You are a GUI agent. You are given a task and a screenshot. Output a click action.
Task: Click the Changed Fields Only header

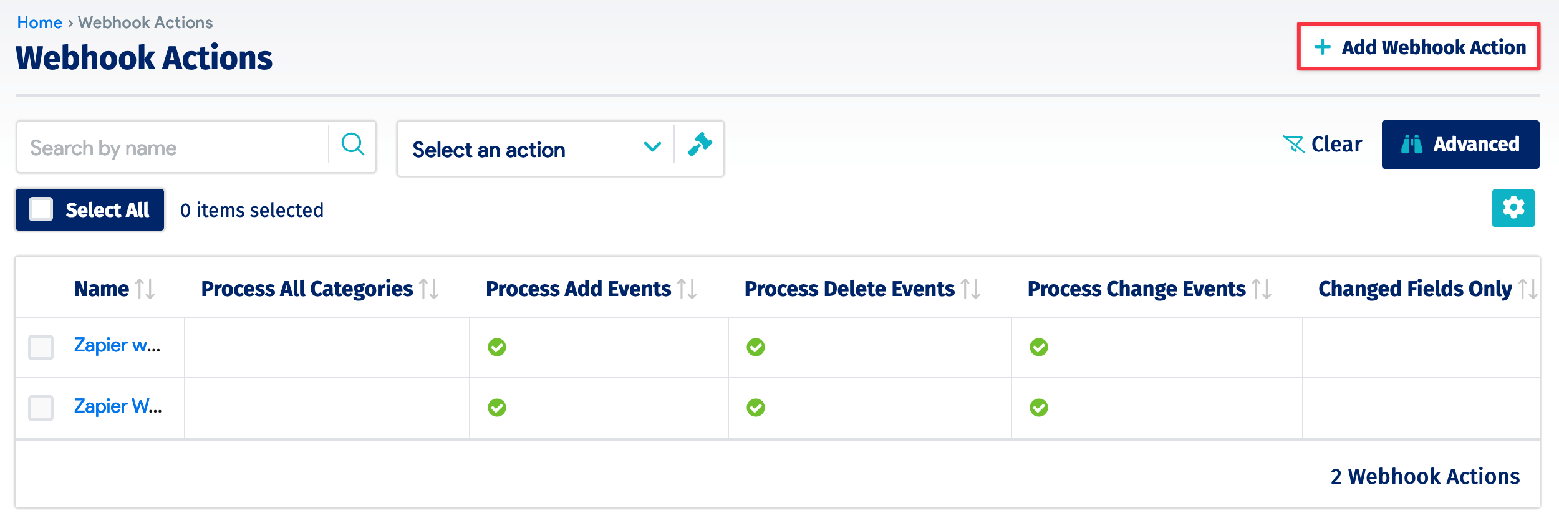pyautogui.click(x=1415, y=289)
